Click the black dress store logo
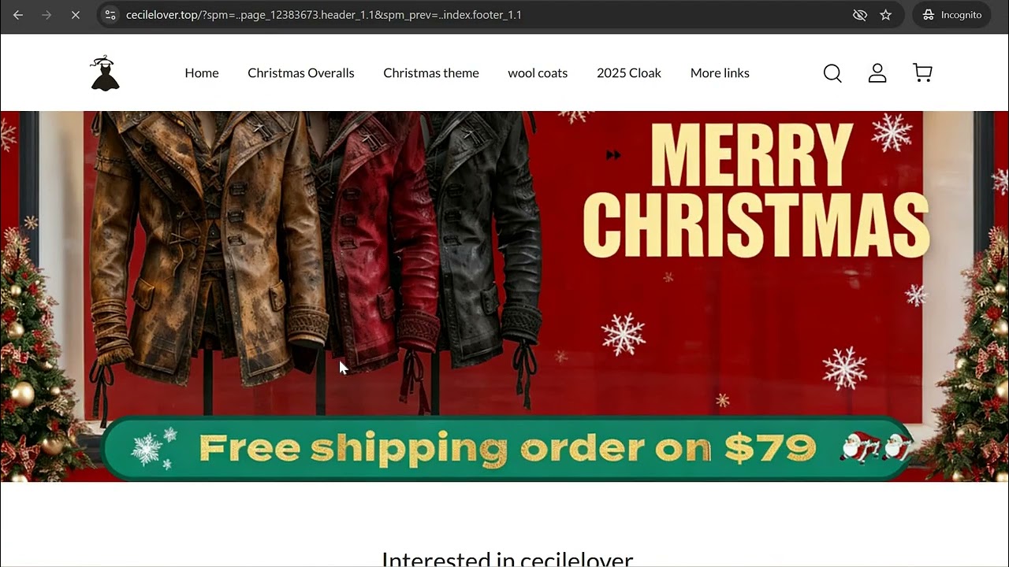 (x=105, y=73)
